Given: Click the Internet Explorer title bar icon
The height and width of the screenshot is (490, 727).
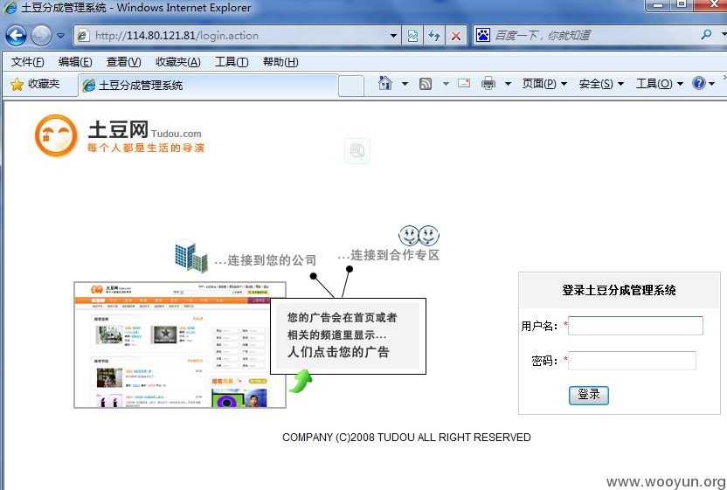Looking at the screenshot, I should 10,7.
